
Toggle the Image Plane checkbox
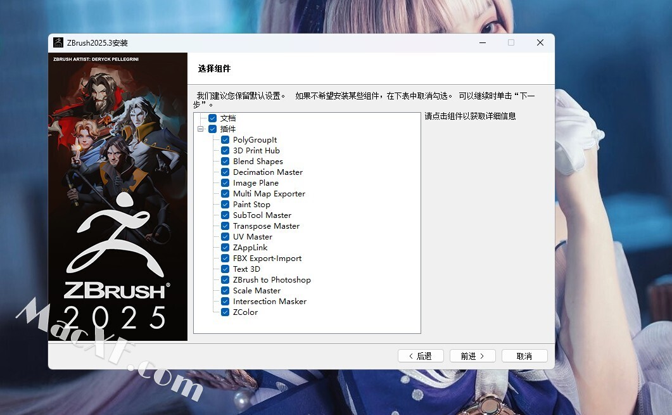(225, 182)
